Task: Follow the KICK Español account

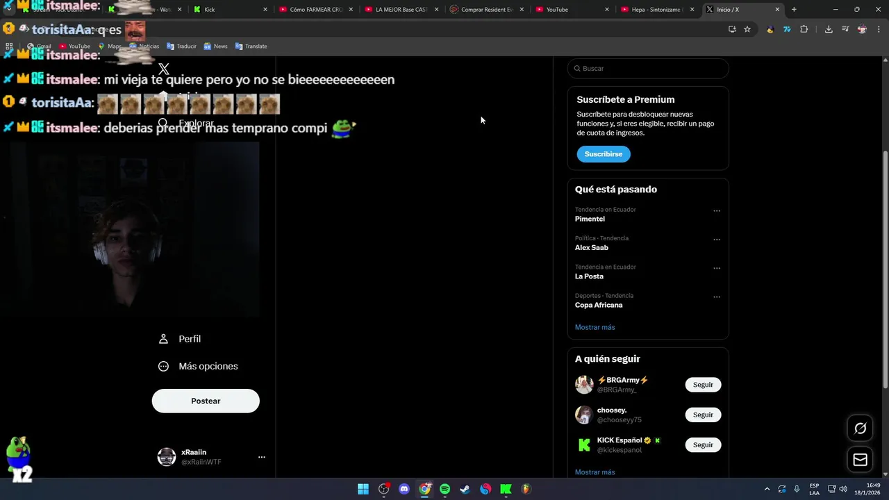Action: click(x=703, y=444)
